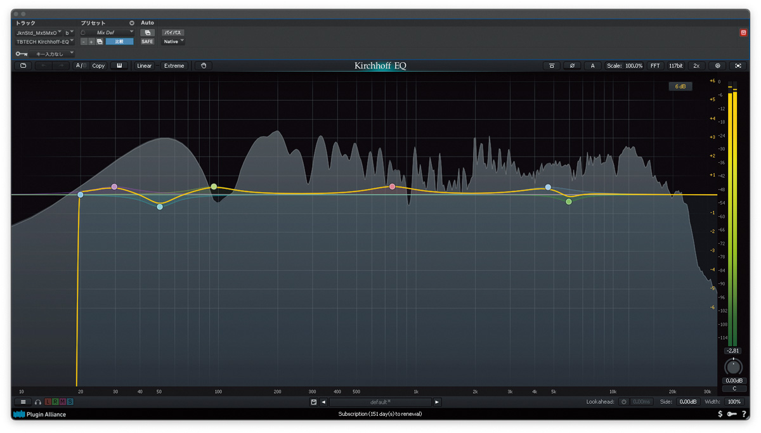This screenshot has width=761, height=433.
Task: Open the 6 dB display range selector
Action: tap(680, 86)
